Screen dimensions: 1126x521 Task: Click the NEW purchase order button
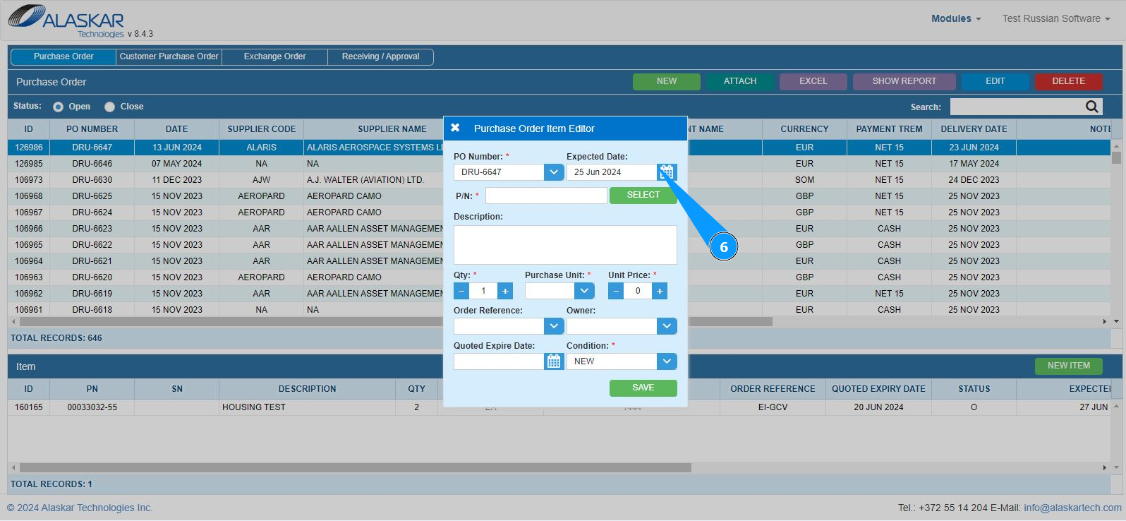[x=667, y=81]
